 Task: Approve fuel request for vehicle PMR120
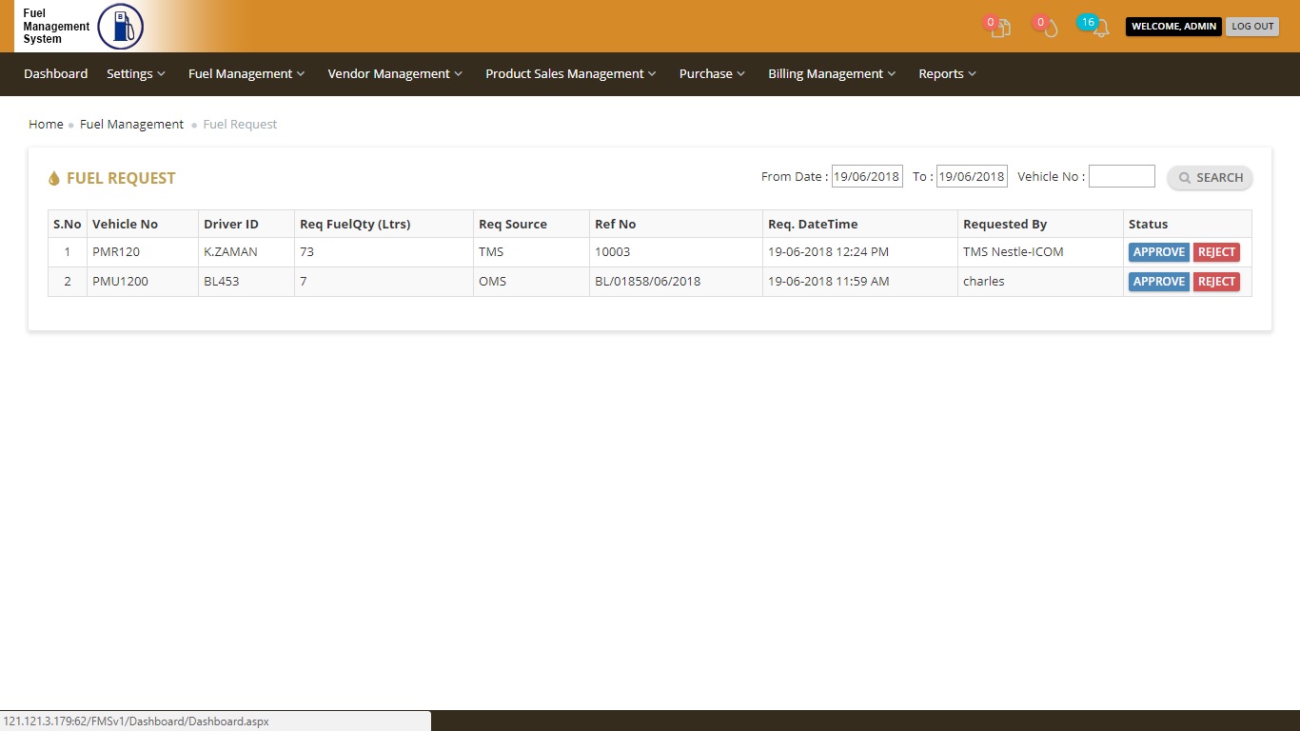(1158, 252)
